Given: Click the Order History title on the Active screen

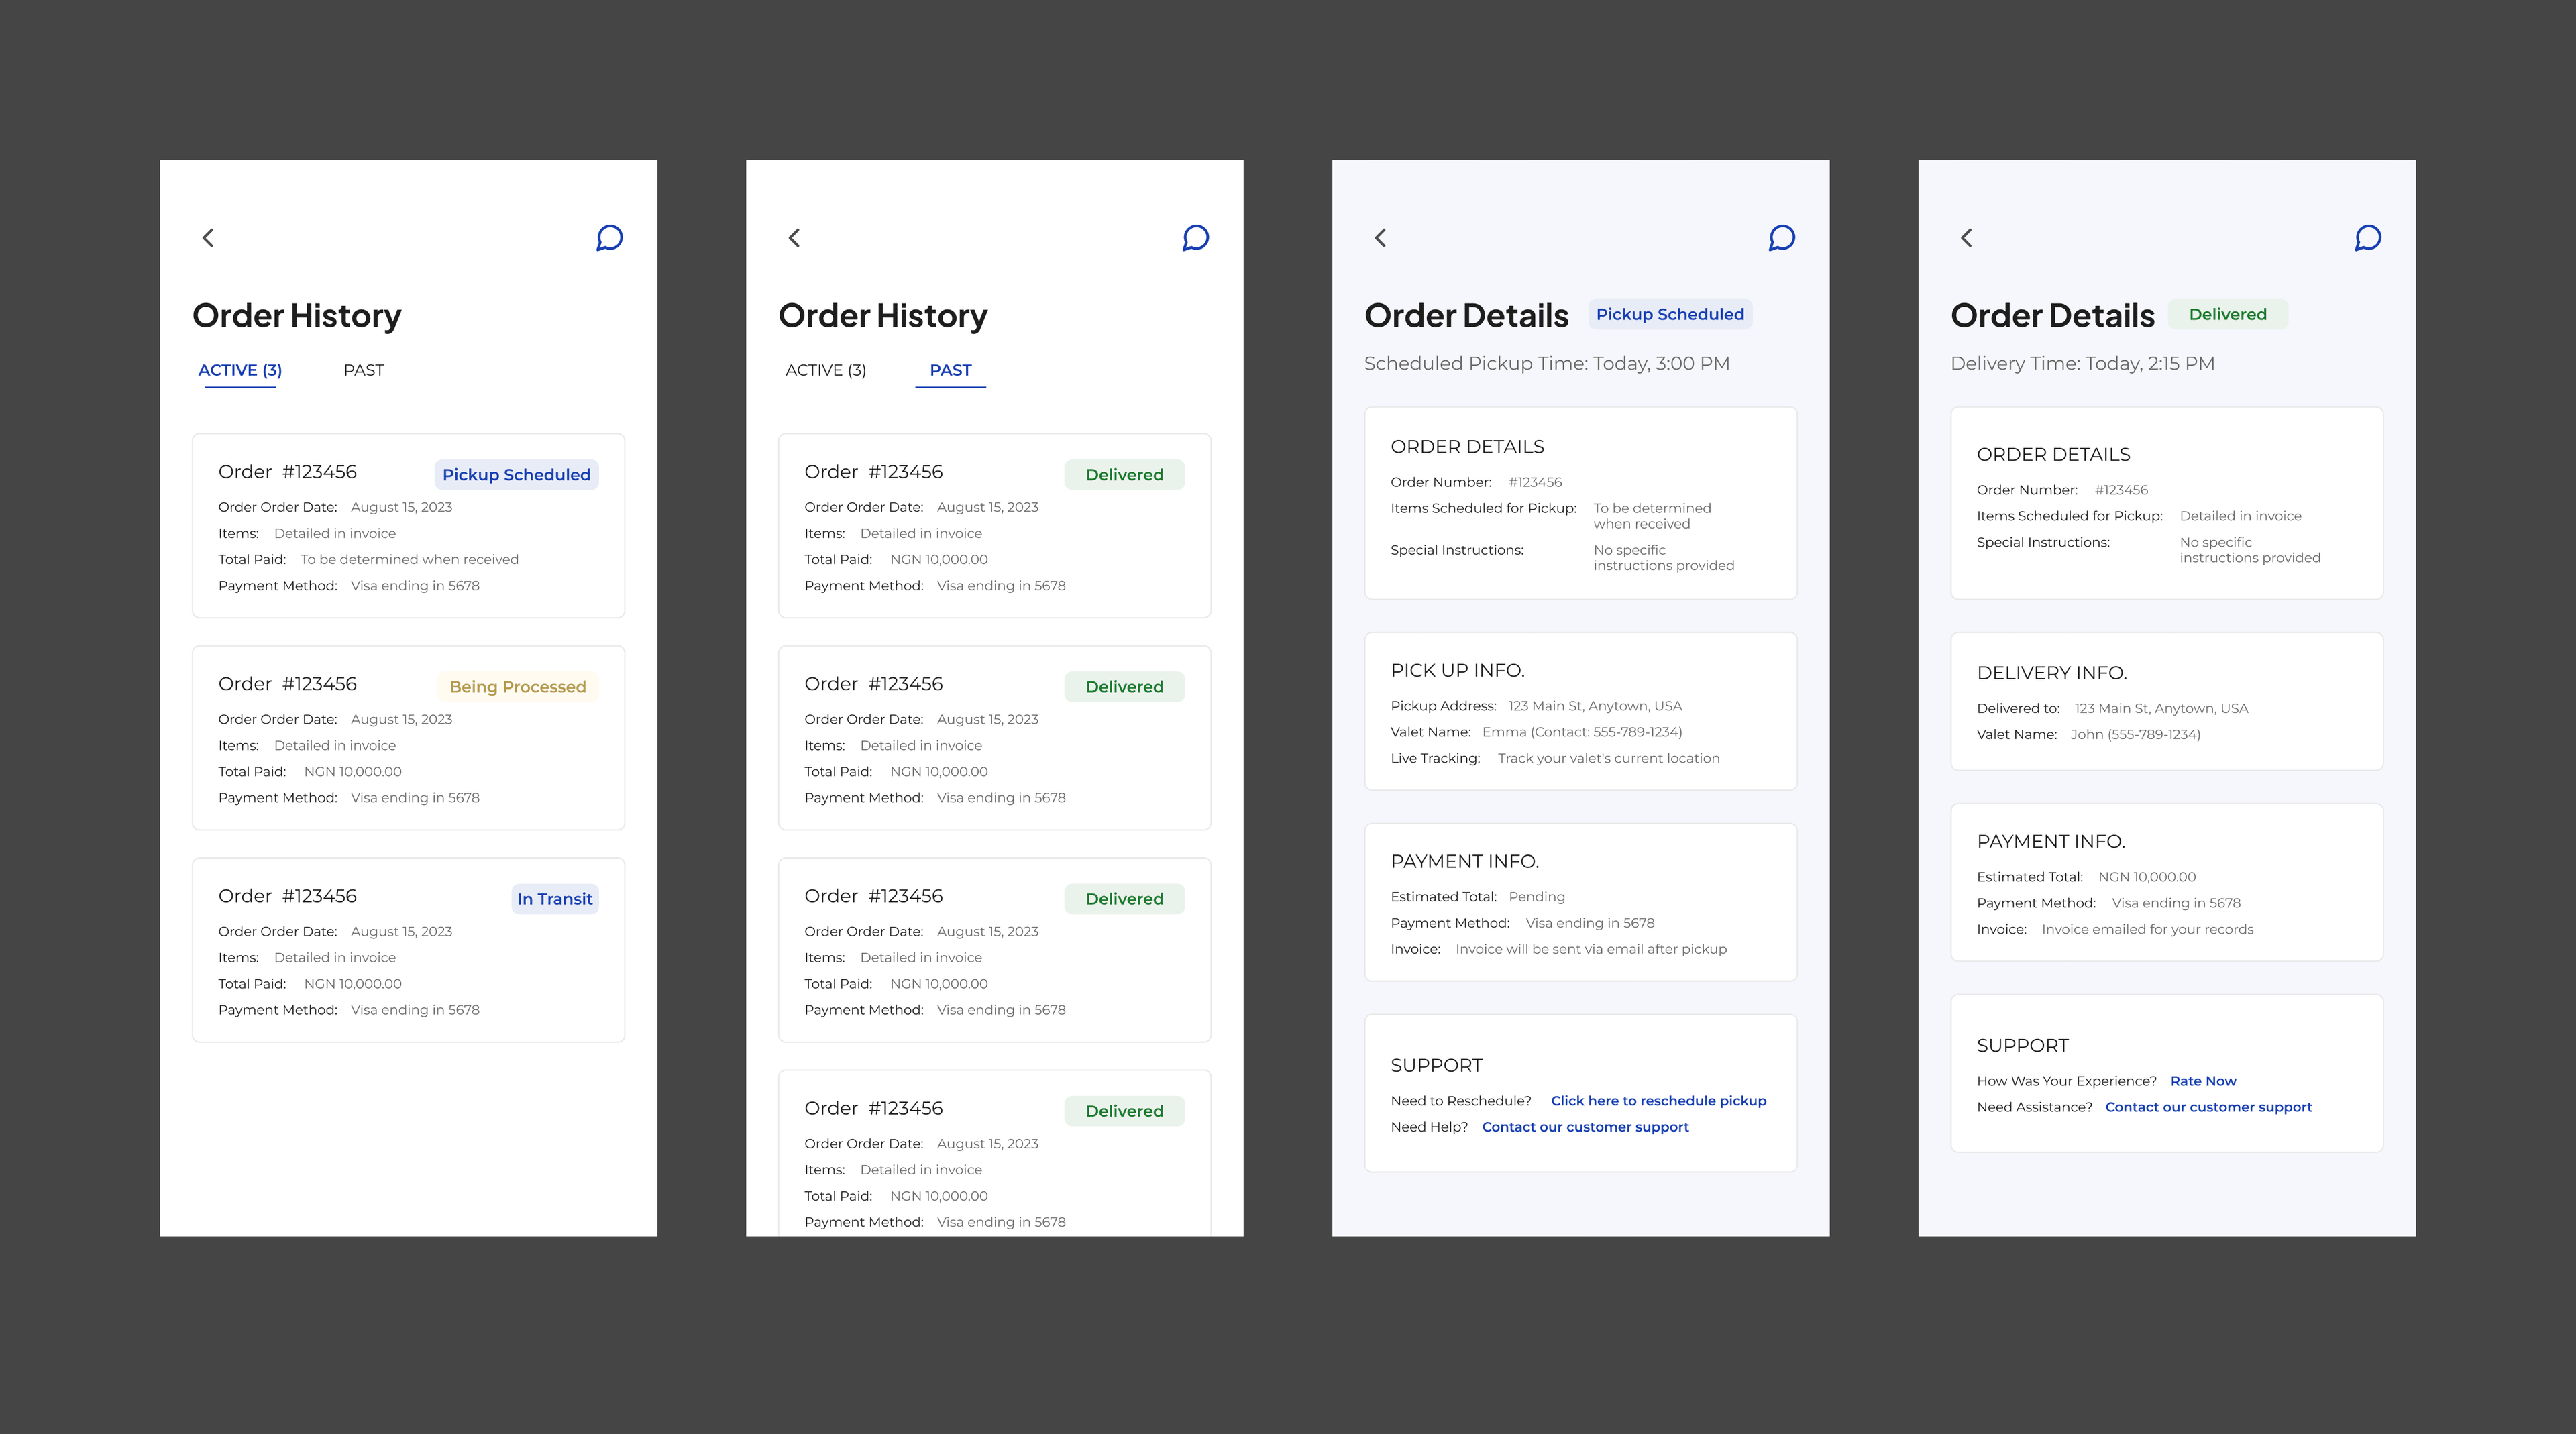Looking at the screenshot, I should pos(296,315).
